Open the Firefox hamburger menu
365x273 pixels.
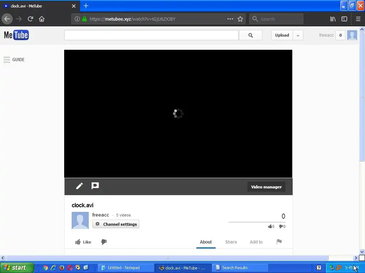[358, 19]
